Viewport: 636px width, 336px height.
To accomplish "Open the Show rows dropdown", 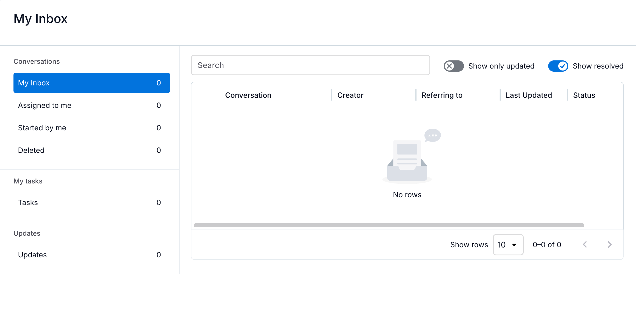I will (508, 245).
